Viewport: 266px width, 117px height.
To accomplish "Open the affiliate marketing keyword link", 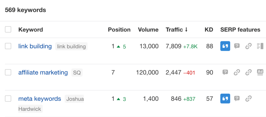I will point(43,73).
